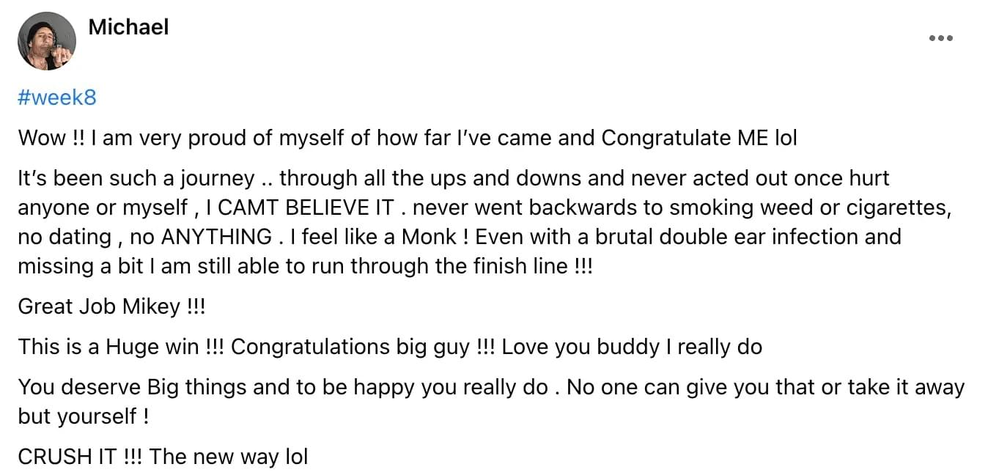Screen dimensions: 988x475
Task: Open the Michael profile name link
Action: tap(128, 27)
